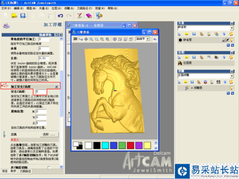
Task: Open the 正面浮雕 dropdown in 浮雕 panel
Action: click(x=232, y=76)
